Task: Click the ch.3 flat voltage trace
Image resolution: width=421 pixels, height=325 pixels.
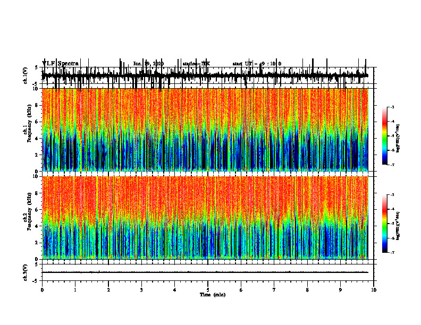Action: click(x=205, y=272)
